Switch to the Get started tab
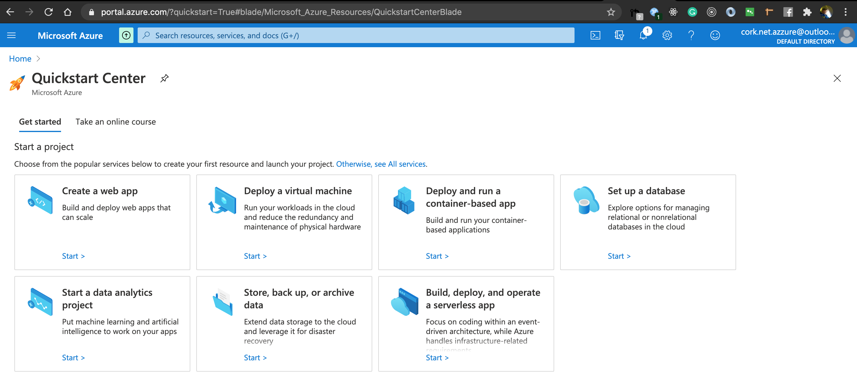The height and width of the screenshot is (383, 857). tap(40, 122)
